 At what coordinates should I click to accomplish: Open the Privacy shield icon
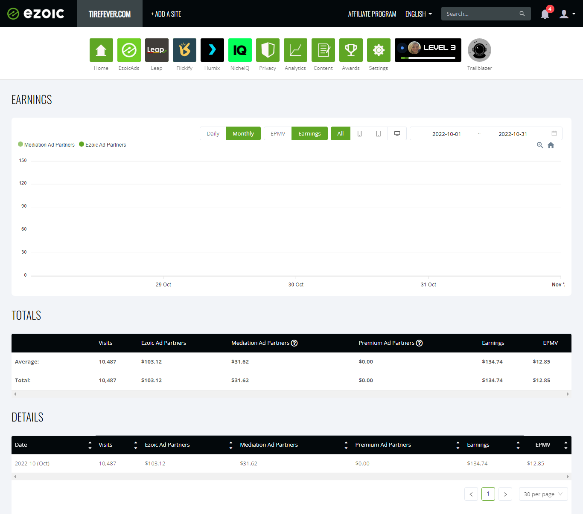[x=268, y=50]
